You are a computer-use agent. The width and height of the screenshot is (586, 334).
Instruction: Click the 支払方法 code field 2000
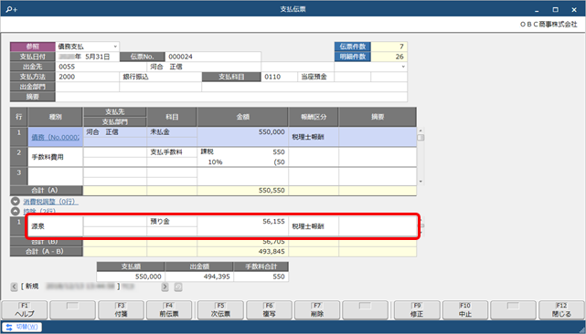point(87,77)
